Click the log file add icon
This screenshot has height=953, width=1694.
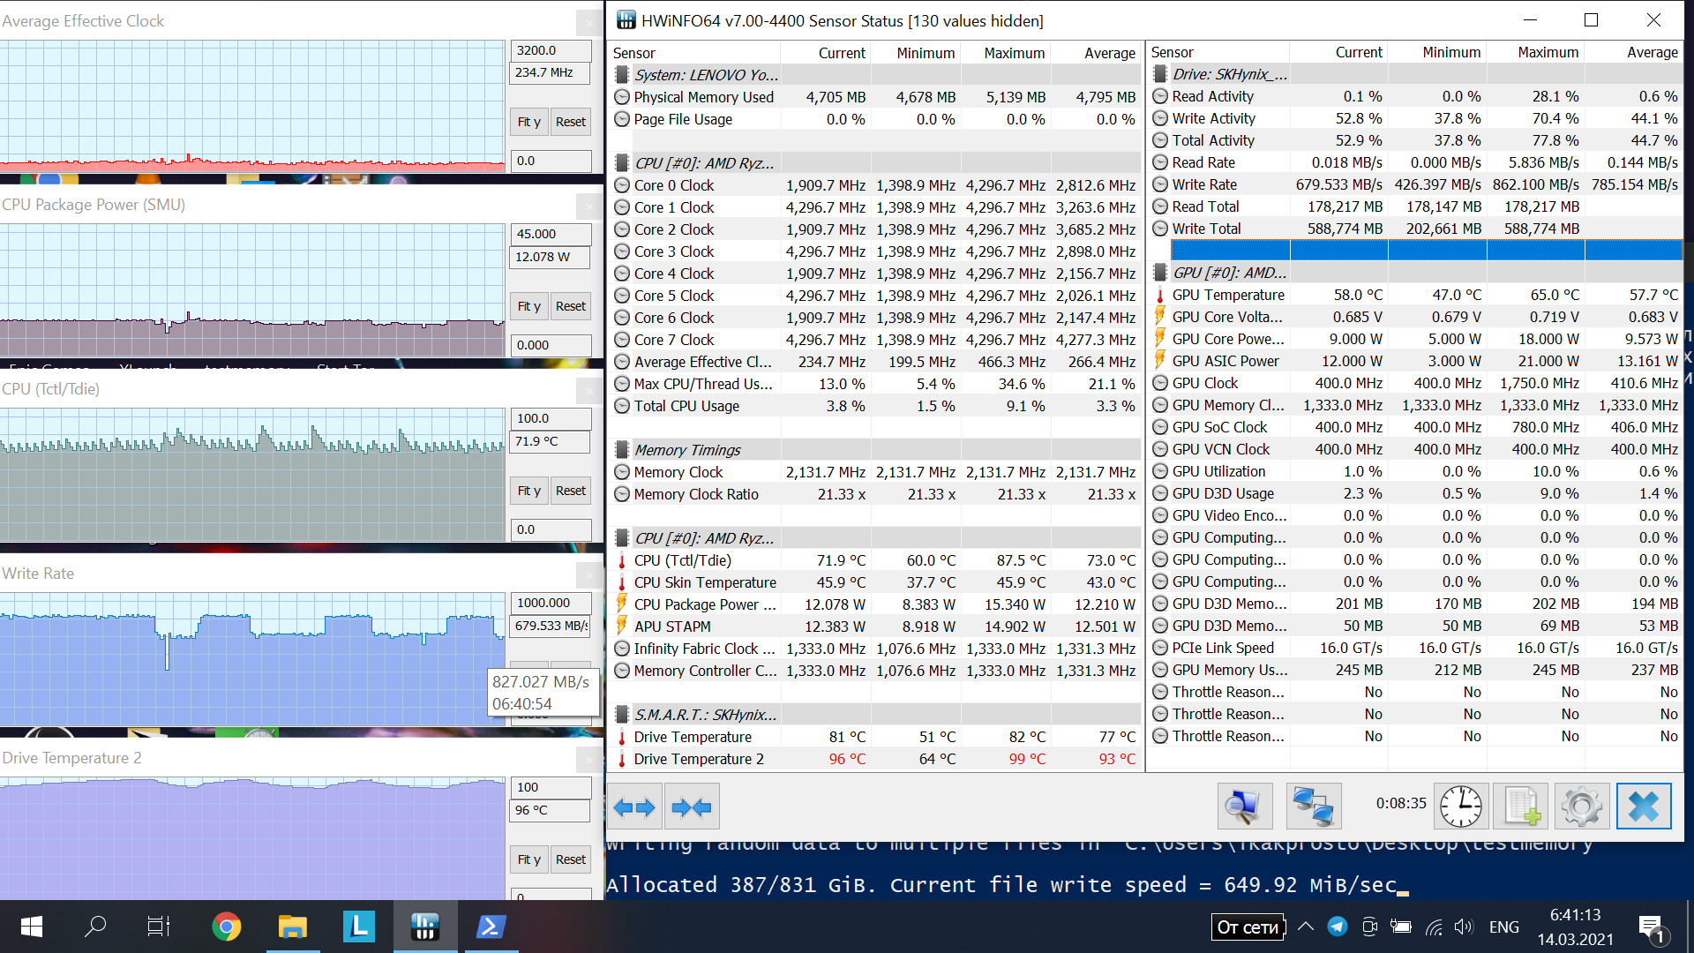coord(1520,807)
